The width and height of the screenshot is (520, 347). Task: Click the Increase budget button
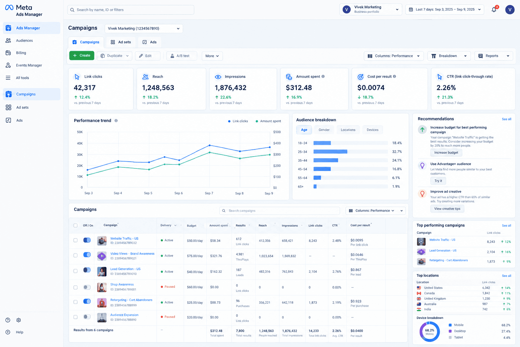point(446,152)
